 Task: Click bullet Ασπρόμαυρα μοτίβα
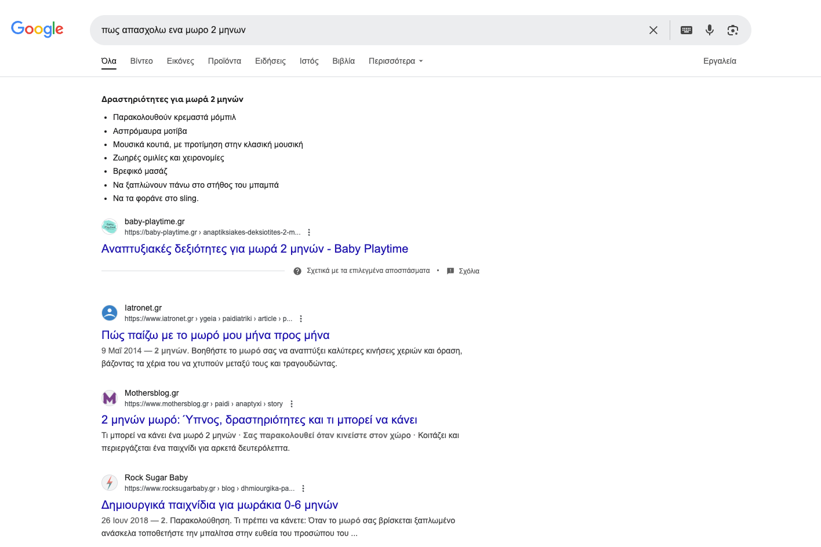click(x=150, y=131)
